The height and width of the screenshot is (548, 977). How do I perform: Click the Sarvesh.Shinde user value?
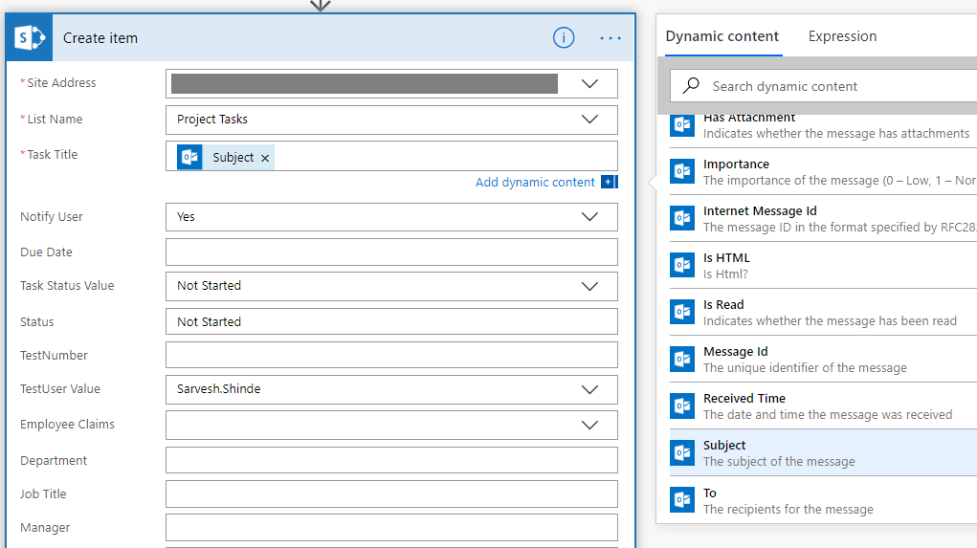click(219, 388)
